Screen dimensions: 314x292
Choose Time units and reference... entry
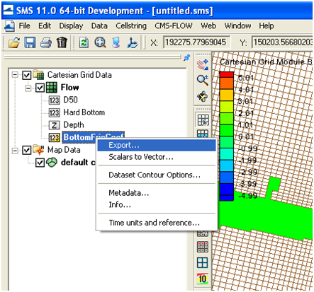click(157, 223)
